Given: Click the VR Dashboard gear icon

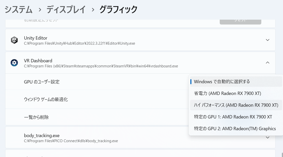Looking at the screenshot, I should 14,63.
